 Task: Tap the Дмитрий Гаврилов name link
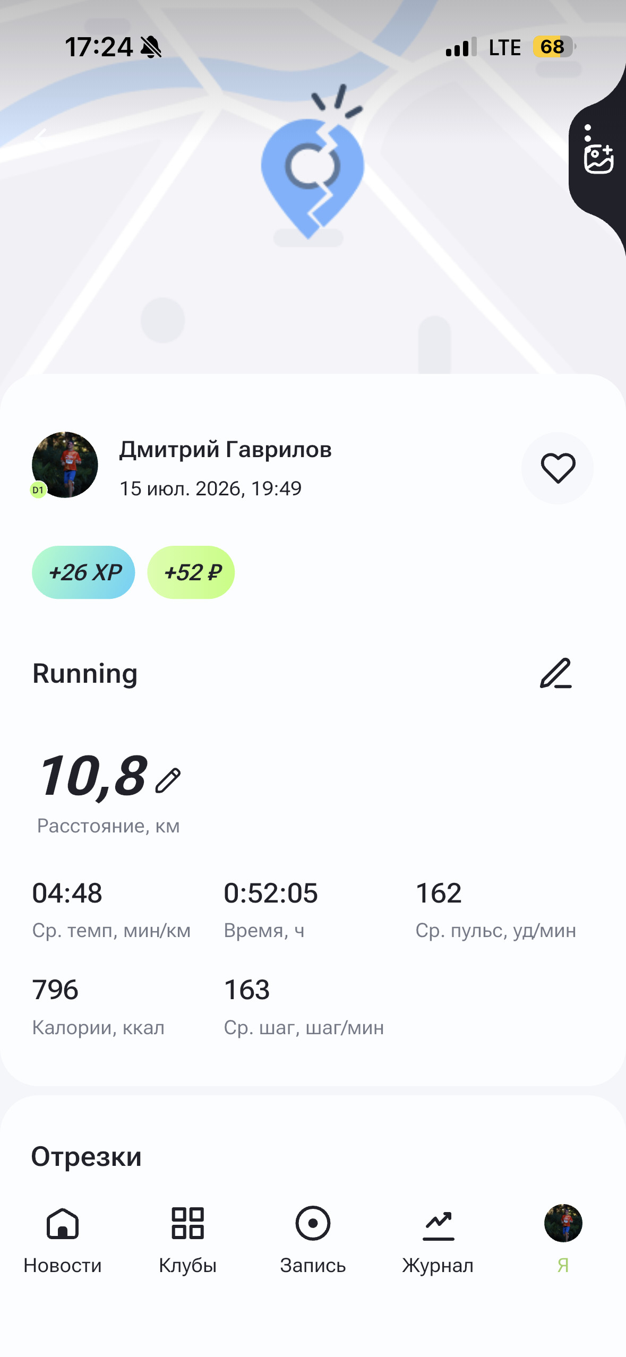(225, 450)
